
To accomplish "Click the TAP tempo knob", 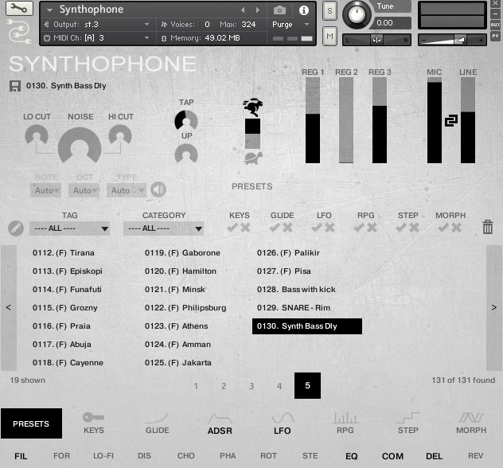I will [186, 121].
